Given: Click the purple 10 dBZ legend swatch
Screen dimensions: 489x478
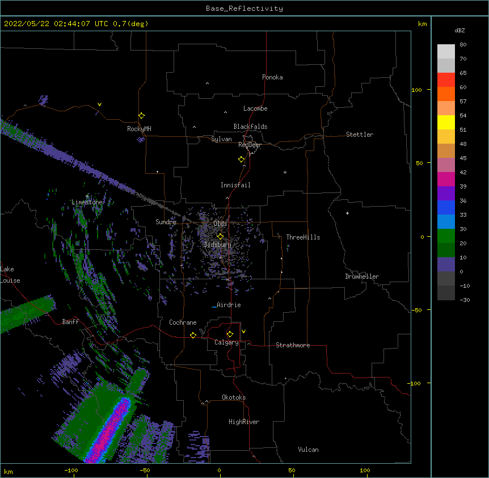Looking at the screenshot, I should pos(446,265).
